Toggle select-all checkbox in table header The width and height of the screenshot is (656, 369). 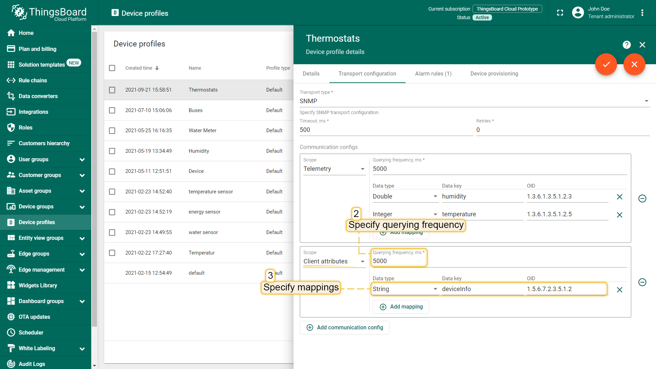pos(112,68)
